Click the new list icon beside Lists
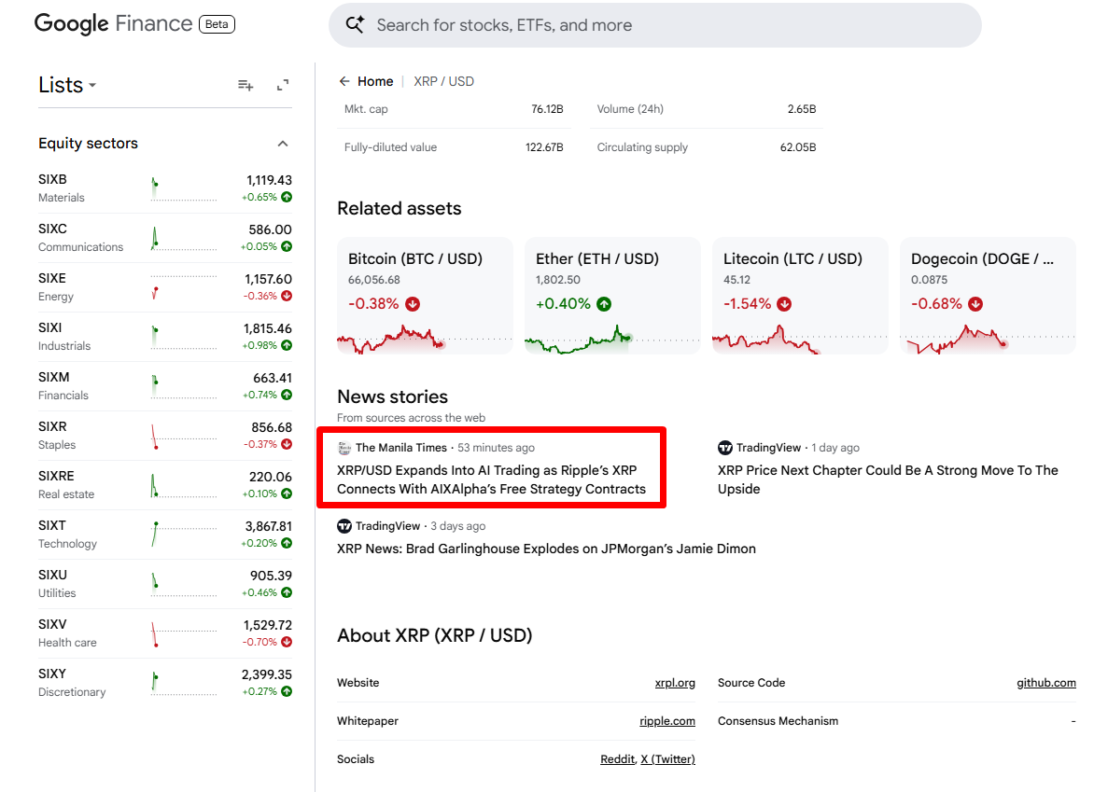This screenshot has width=1094, height=792. click(245, 85)
